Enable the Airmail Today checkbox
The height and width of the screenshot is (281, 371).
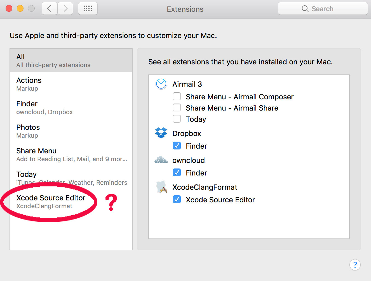coord(177,119)
